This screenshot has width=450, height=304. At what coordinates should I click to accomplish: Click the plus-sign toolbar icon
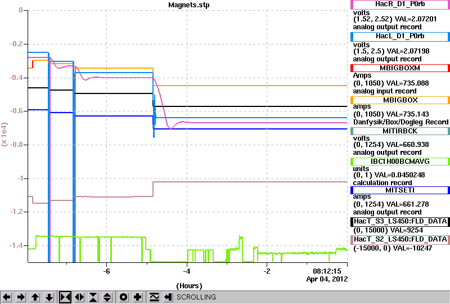click(138, 297)
